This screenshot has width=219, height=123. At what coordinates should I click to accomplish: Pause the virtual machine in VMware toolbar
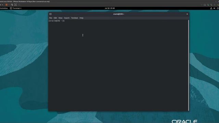7,5
